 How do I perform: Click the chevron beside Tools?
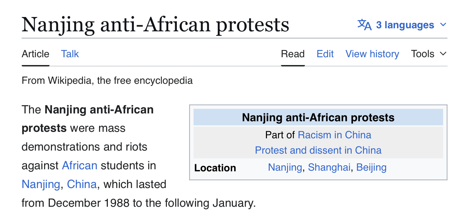coord(443,54)
